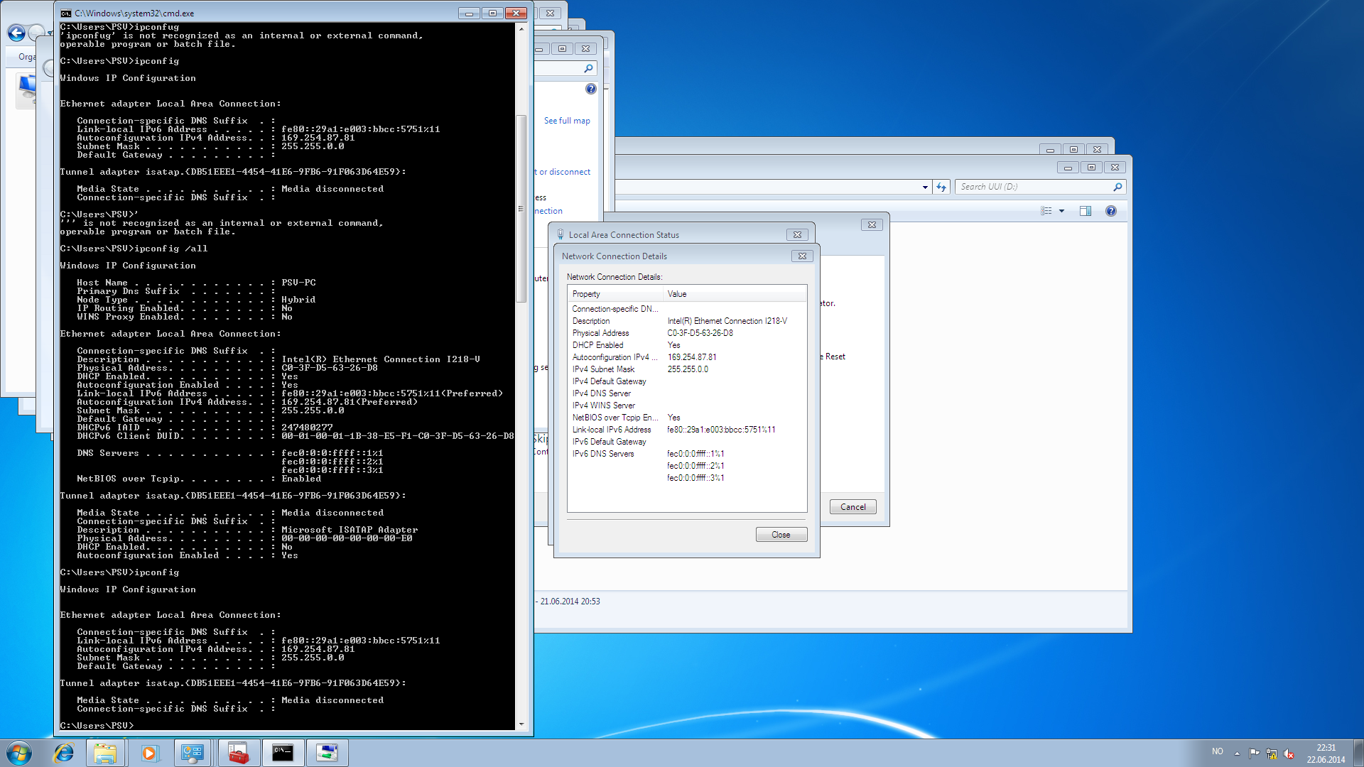
Task: Click the cmd window scroll up arrow
Action: click(521, 29)
